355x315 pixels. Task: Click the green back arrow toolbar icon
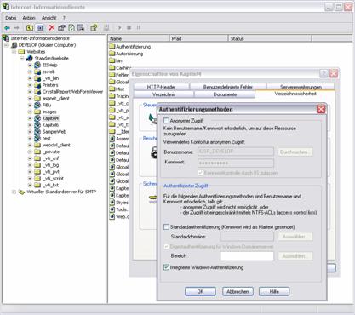(x=7, y=28)
